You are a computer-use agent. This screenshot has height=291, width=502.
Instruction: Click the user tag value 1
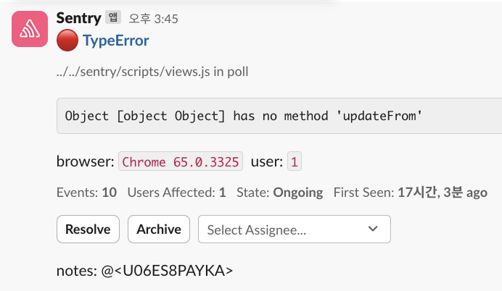(295, 161)
